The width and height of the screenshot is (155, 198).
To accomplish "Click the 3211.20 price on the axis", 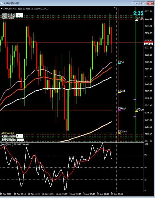I will [x=148, y=141].
